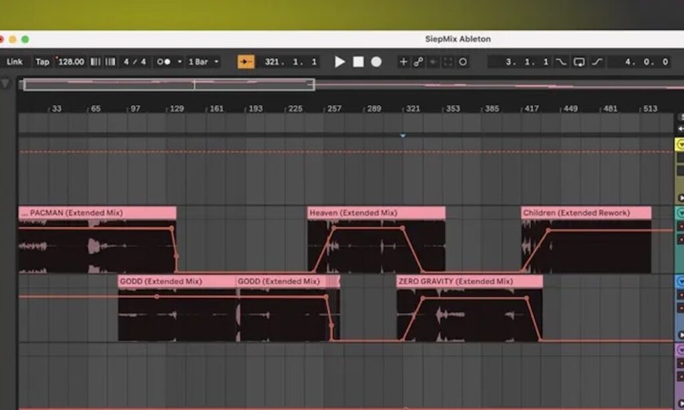Click the Capture MIDI icon

pos(448,62)
